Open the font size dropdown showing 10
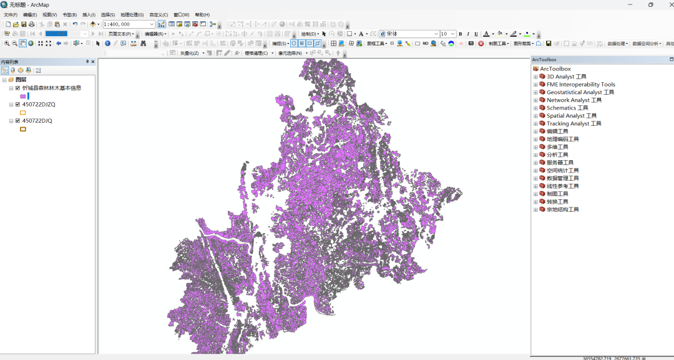Viewport: 674px width, 360px height. (x=454, y=34)
